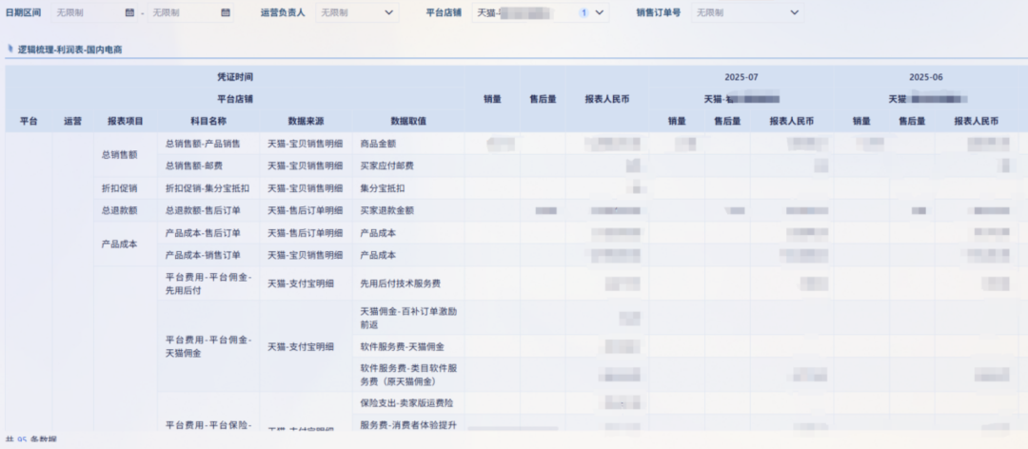The height and width of the screenshot is (449, 1028).
Task: Click the selected-count badge 1 in 平台店铺
Action: [584, 12]
